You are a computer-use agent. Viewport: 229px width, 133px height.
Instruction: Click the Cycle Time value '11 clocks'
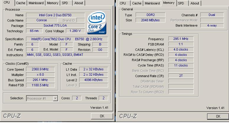181,65
